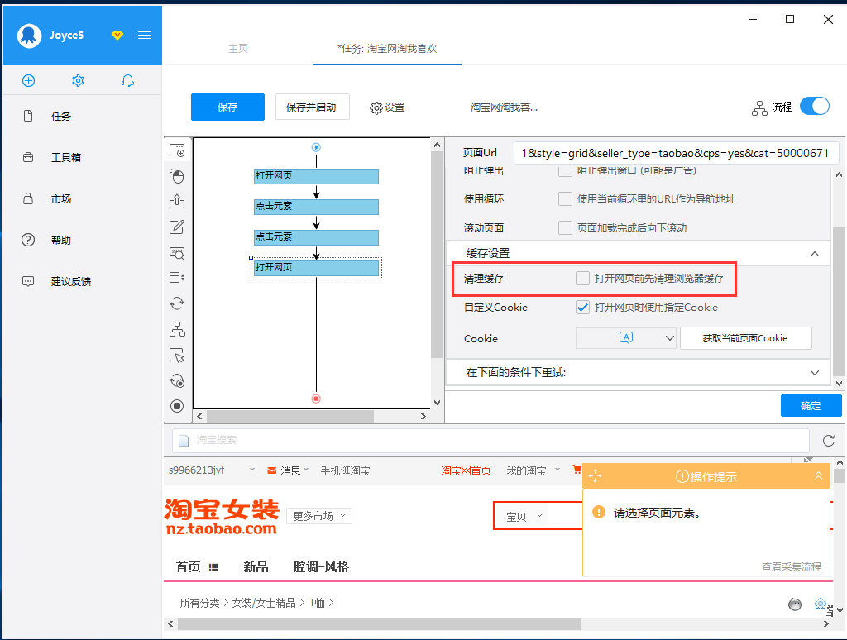Click the red end node of the workflow
The width and height of the screenshot is (847, 640).
[317, 399]
